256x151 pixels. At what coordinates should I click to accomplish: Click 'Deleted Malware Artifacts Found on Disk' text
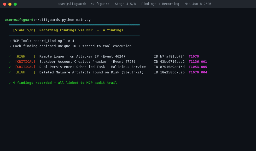click(x=91, y=72)
